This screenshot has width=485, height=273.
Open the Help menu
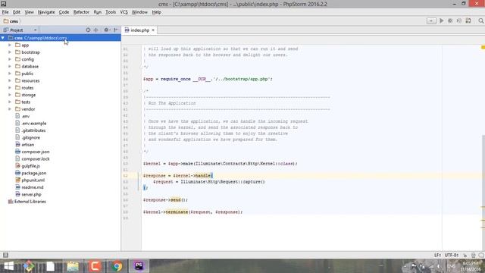(157, 12)
